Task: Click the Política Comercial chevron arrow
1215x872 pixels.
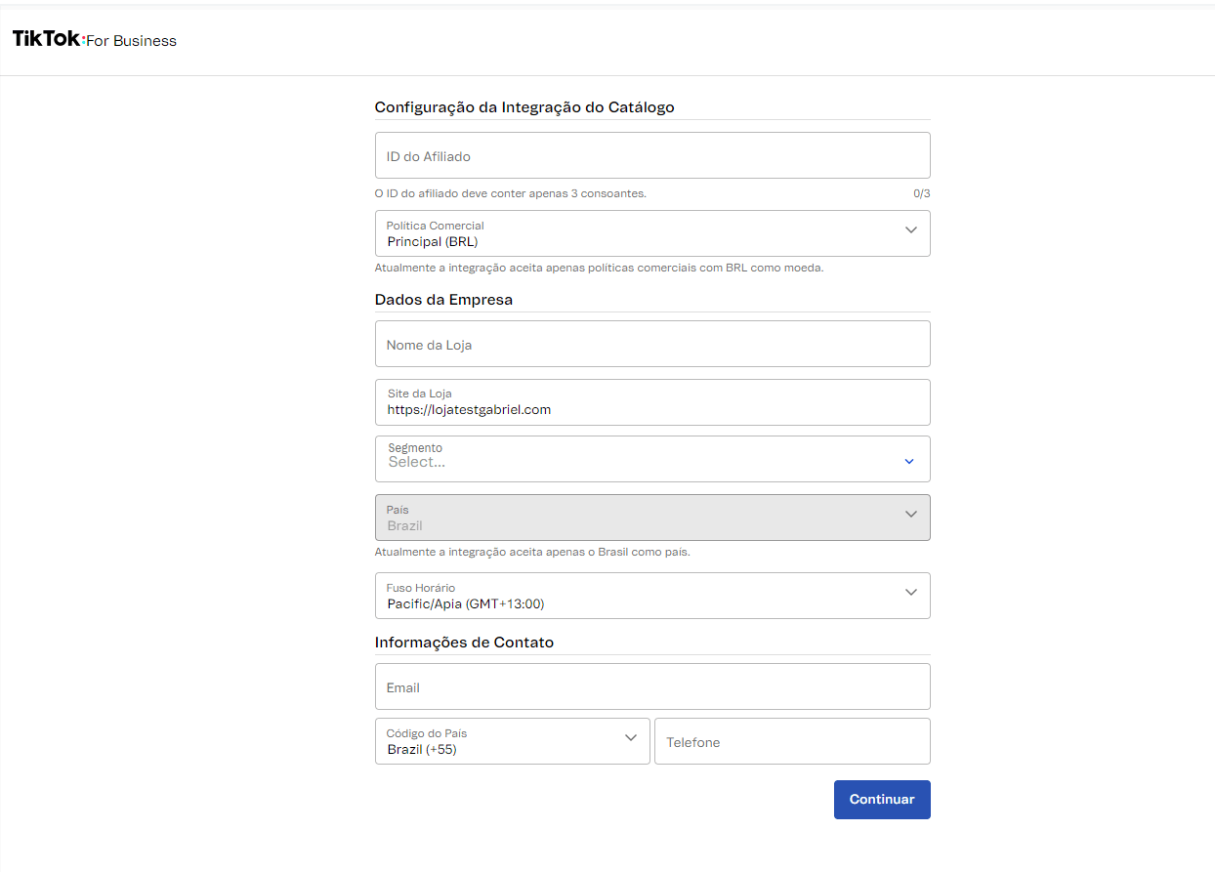Action: point(910,230)
